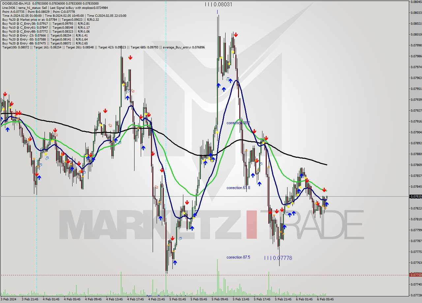Click the 0.07963 price axis label
Image resolution: width=422 pixels, height=303 pixels.
tap(416, 78)
